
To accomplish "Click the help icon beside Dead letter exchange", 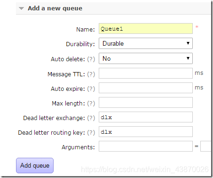I will point(91,118).
